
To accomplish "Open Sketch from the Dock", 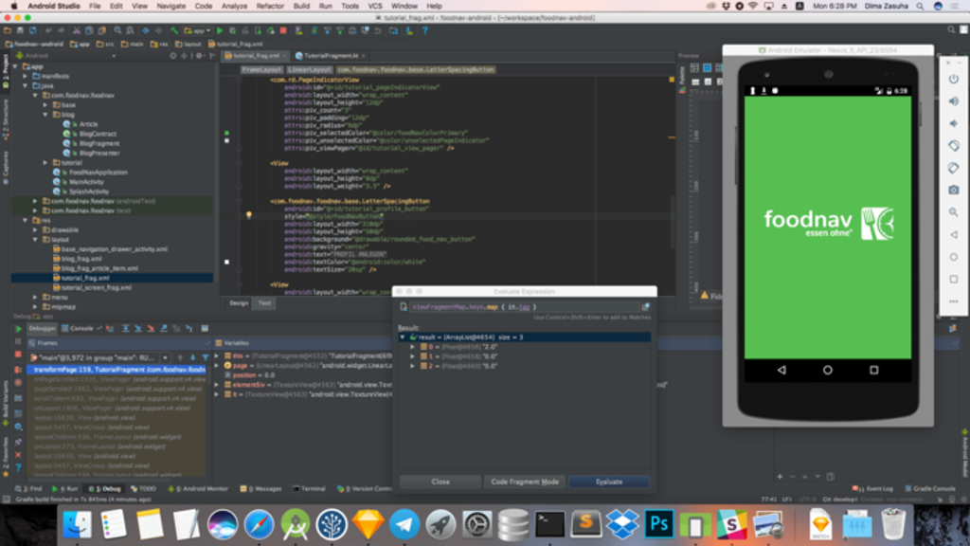I will point(368,524).
